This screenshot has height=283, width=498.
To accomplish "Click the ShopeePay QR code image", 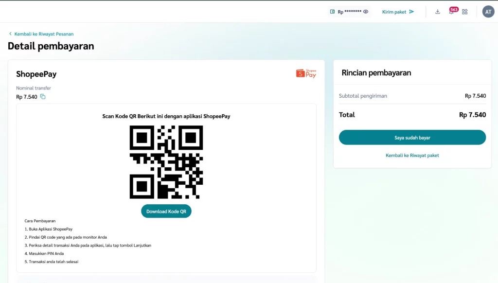I will point(166,162).
